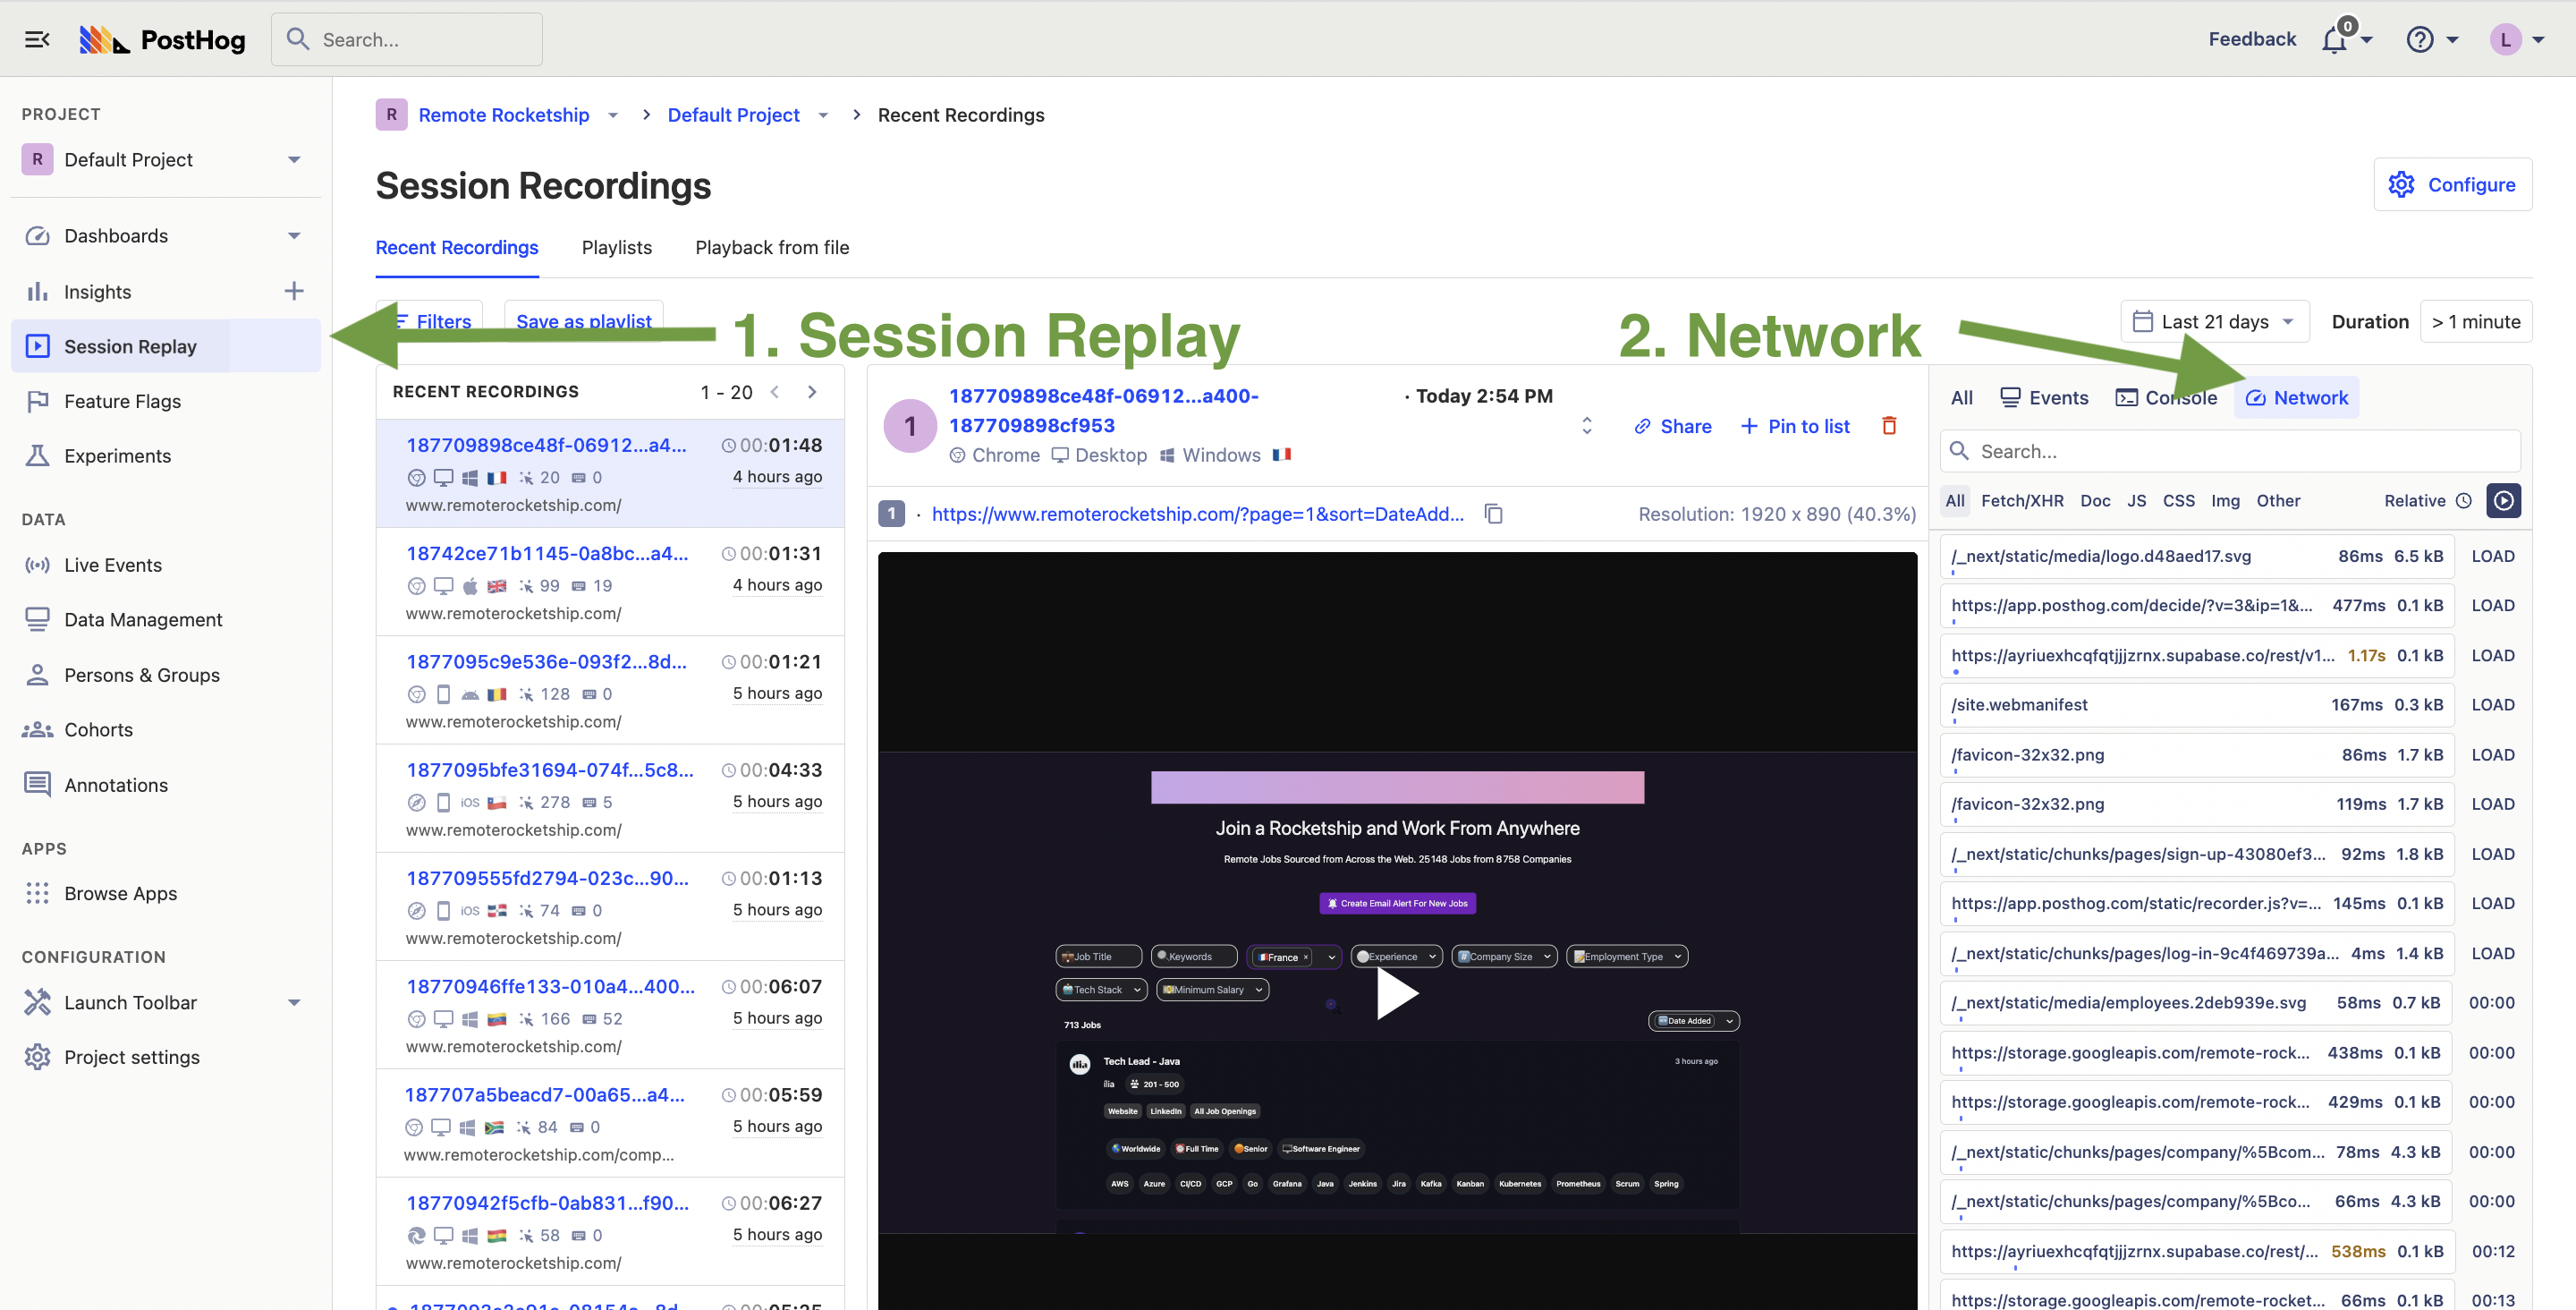The width and height of the screenshot is (2576, 1310).
Task: Open the Filters panel
Action: point(430,321)
